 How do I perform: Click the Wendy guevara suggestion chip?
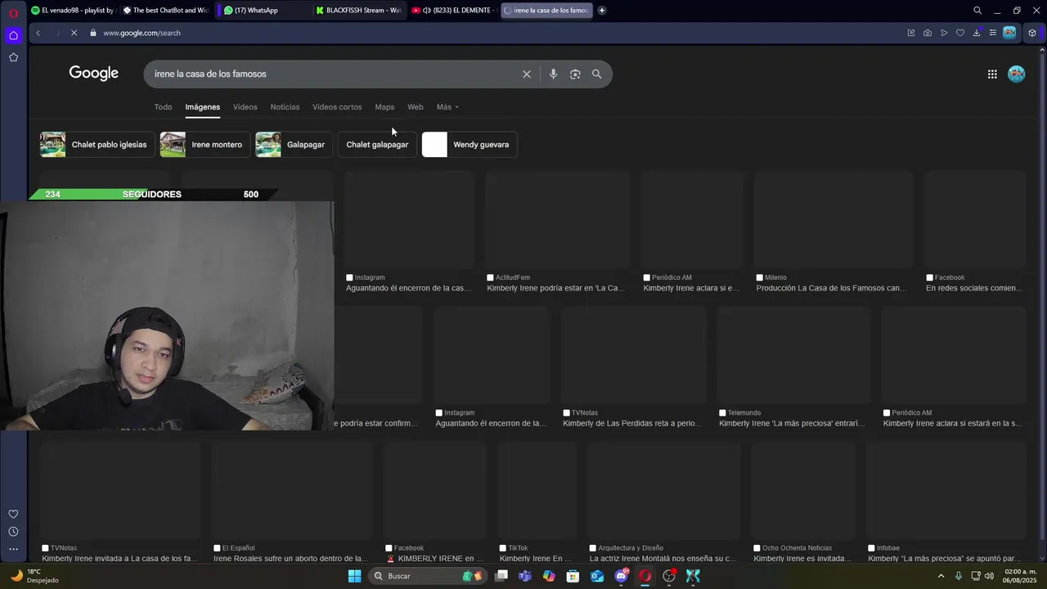pyautogui.click(x=470, y=145)
